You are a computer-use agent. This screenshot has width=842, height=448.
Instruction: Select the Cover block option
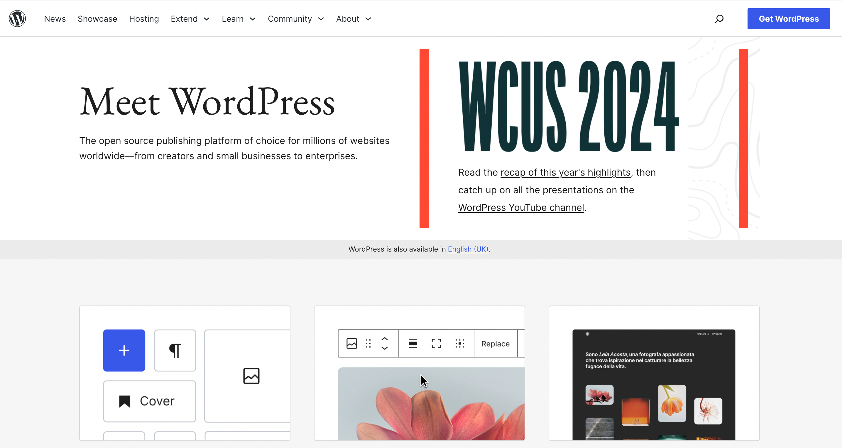pos(149,401)
